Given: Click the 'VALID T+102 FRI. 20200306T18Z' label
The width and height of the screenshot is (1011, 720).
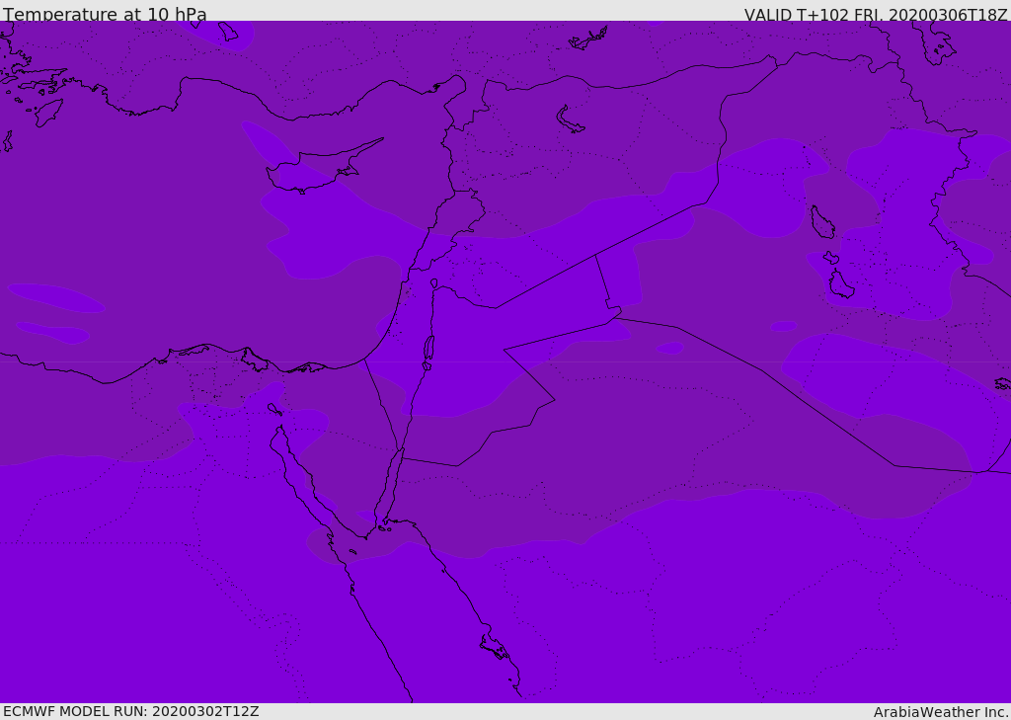Looking at the screenshot, I should pos(876,14).
